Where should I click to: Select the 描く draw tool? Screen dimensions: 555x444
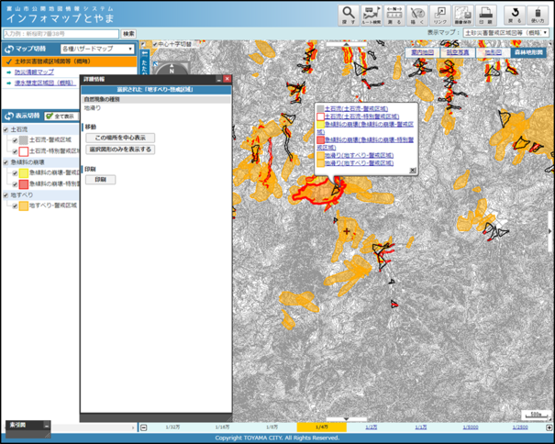(x=417, y=16)
